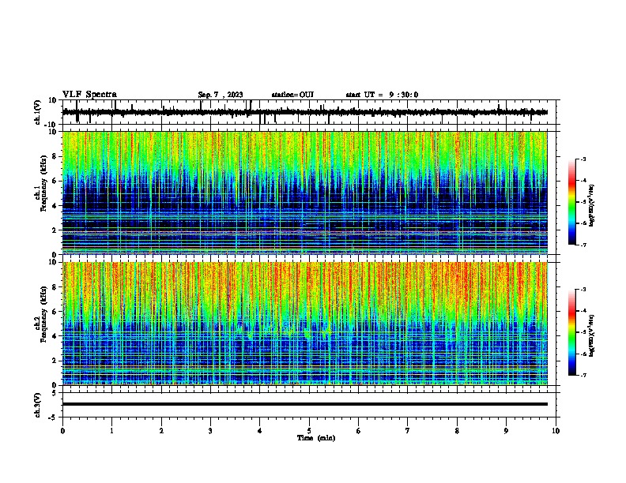Image resolution: width=626 pixels, height=483 pixels.
Task: Click inside the ch.2 spectrogram panel
Action: pos(304,324)
